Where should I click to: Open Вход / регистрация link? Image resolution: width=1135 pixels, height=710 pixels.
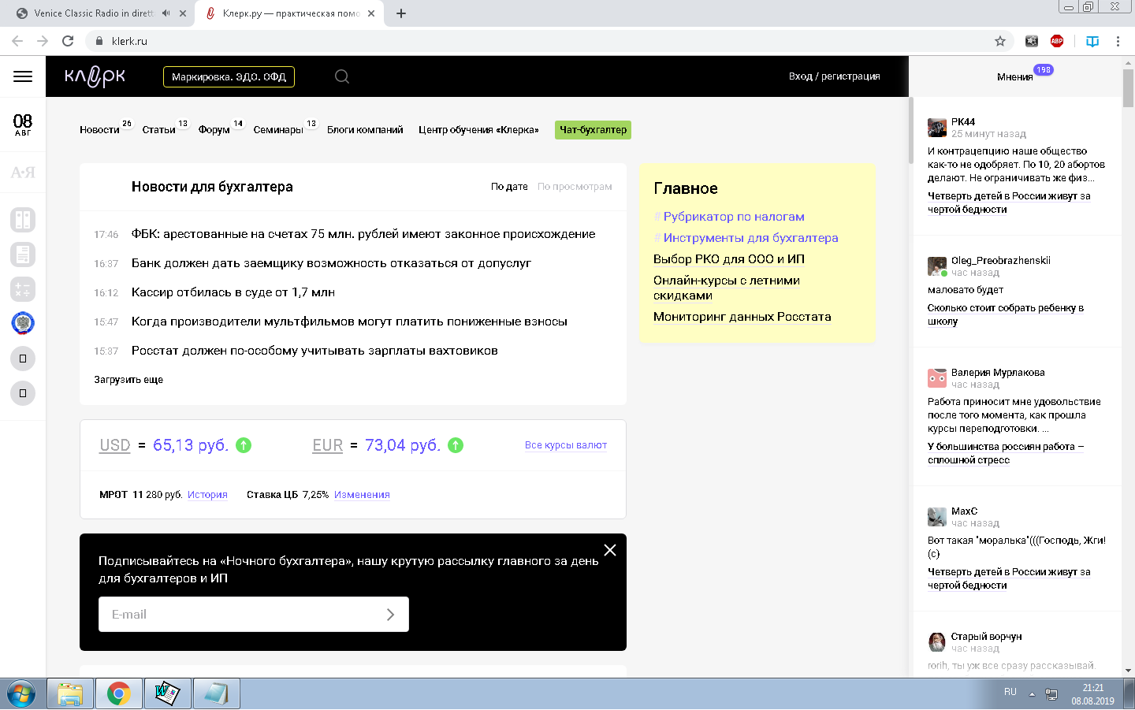[x=834, y=76]
